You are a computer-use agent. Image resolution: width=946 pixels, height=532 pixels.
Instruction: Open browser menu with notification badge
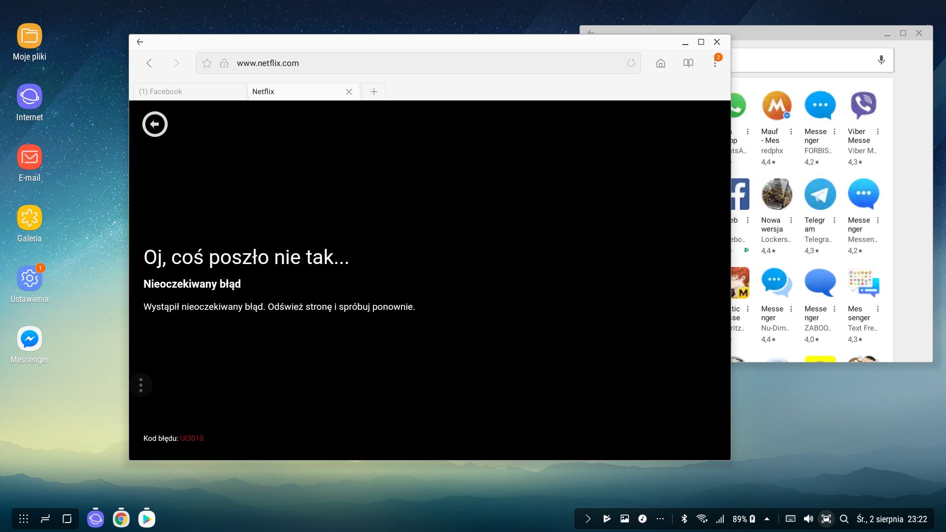point(715,62)
